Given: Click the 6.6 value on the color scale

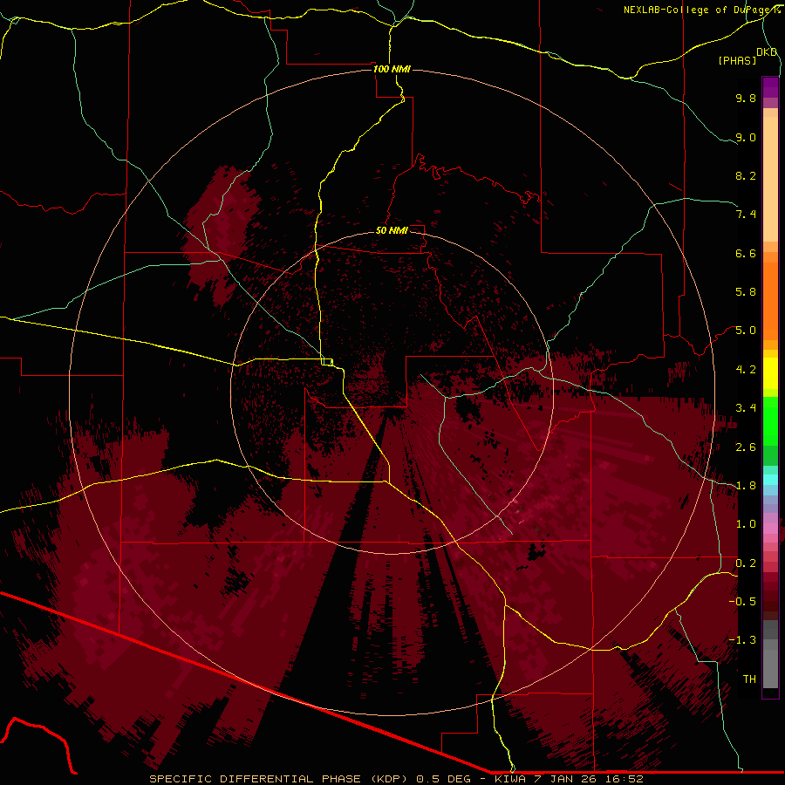Looking at the screenshot, I should coord(746,253).
